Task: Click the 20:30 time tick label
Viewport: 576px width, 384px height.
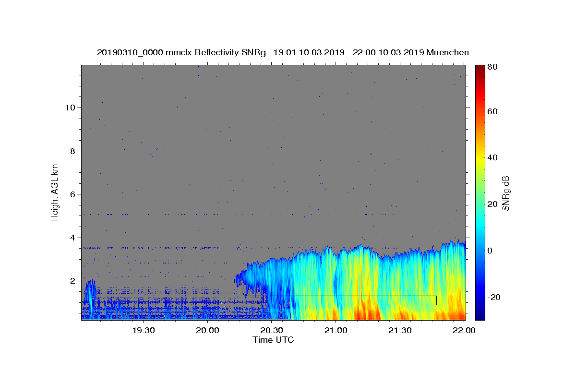Action: (272, 330)
